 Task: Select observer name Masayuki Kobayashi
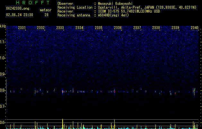(x=115, y=4)
